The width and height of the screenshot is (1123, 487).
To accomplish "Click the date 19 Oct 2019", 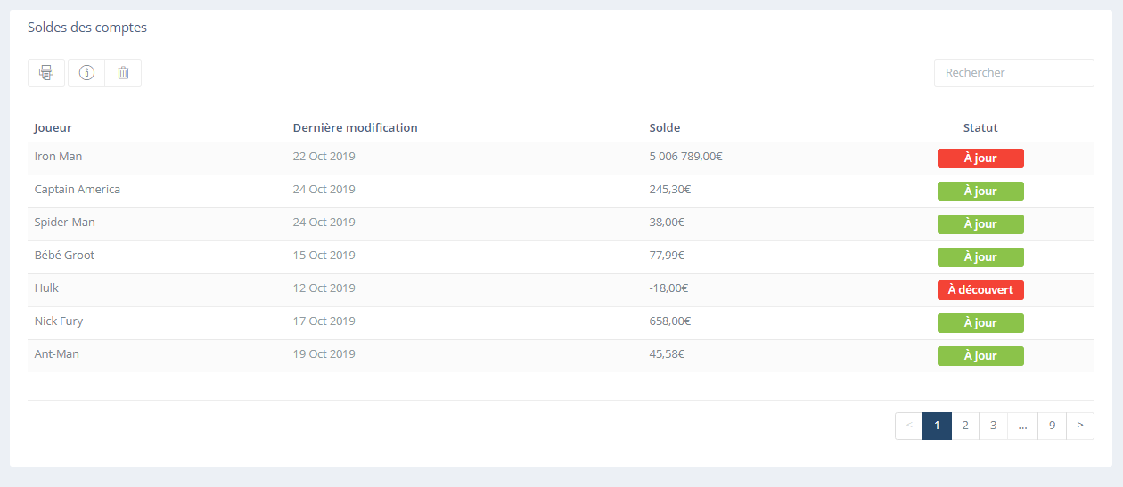I will pos(324,354).
